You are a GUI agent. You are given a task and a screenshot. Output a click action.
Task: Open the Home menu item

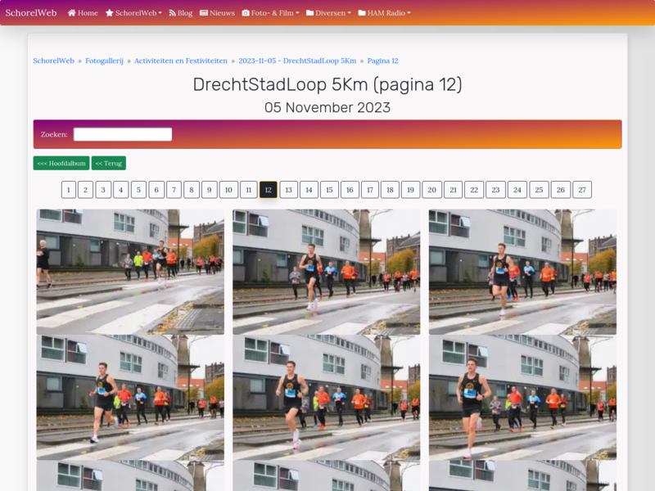coord(83,13)
